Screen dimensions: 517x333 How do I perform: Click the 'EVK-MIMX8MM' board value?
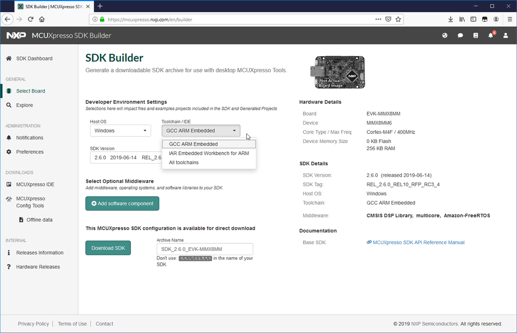pyautogui.click(x=383, y=114)
